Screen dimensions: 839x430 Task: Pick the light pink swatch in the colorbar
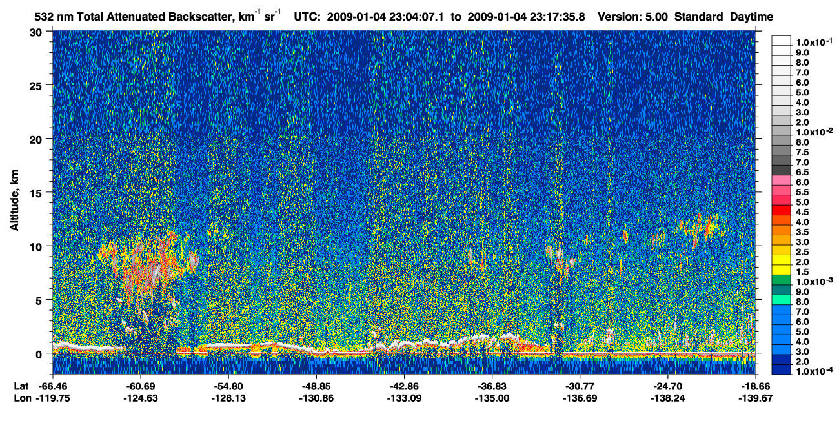(x=782, y=180)
